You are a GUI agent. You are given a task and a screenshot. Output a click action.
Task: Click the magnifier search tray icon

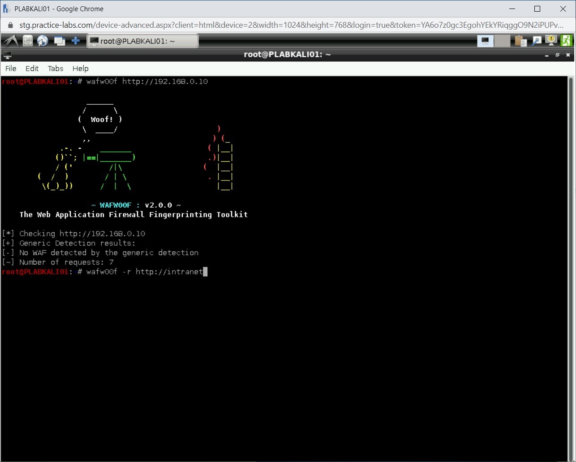click(x=536, y=41)
